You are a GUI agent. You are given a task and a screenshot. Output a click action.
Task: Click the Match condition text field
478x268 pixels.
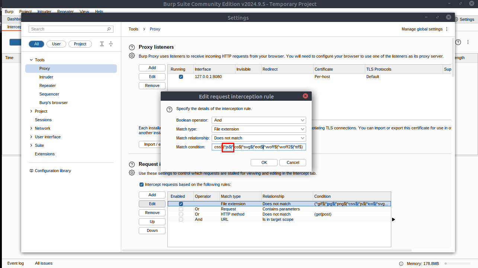pyautogui.click(x=259, y=147)
